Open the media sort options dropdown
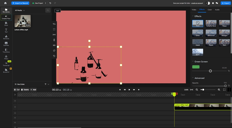The width and height of the screenshot is (232, 128). (x=47, y=84)
